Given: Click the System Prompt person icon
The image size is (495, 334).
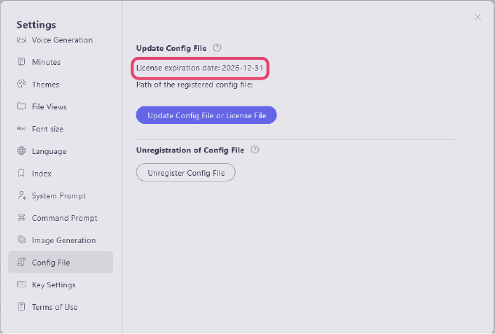Looking at the screenshot, I should click(21, 195).
